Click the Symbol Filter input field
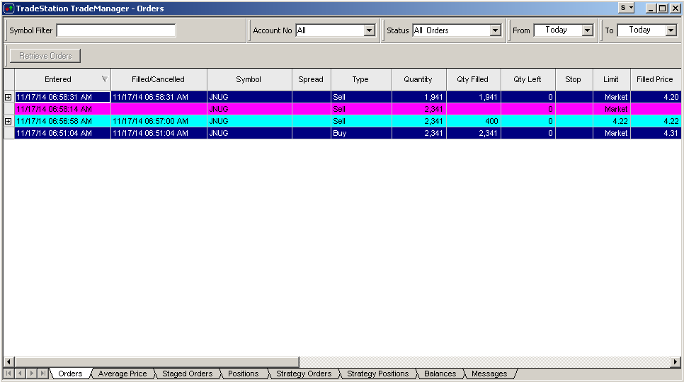Viewport: 684px width, 382px height. 116,30
